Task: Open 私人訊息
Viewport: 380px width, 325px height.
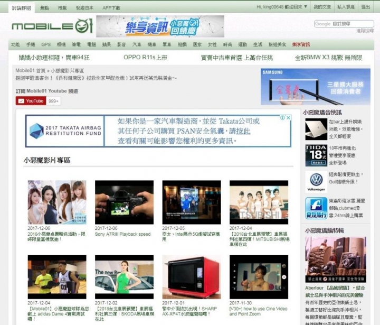Action: tap(346, 7)
